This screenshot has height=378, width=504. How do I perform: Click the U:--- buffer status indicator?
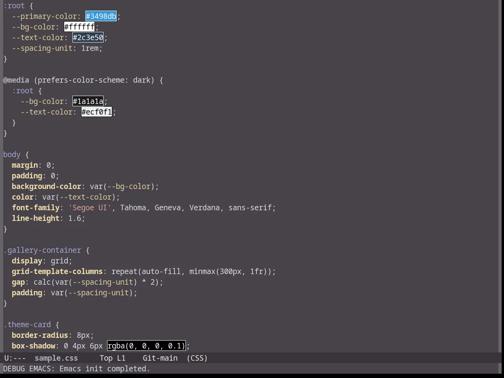point(15,358)
